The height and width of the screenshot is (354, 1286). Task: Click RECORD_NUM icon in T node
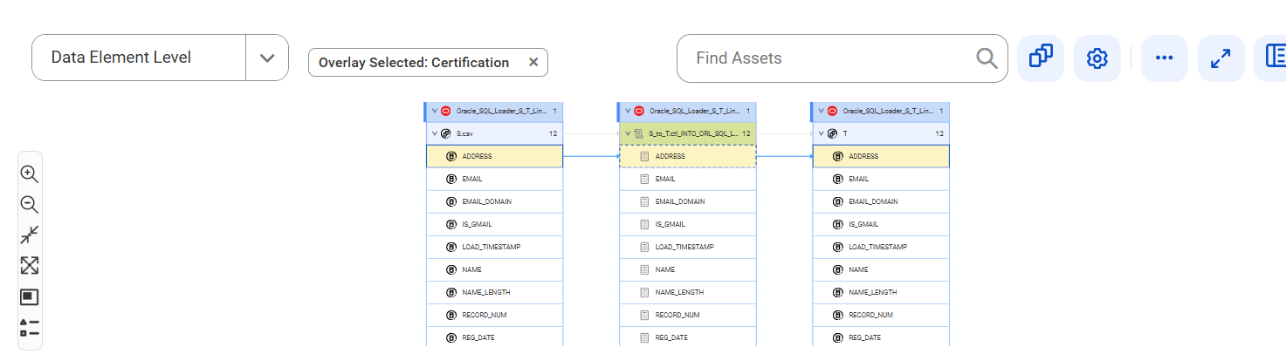[838, 315]
